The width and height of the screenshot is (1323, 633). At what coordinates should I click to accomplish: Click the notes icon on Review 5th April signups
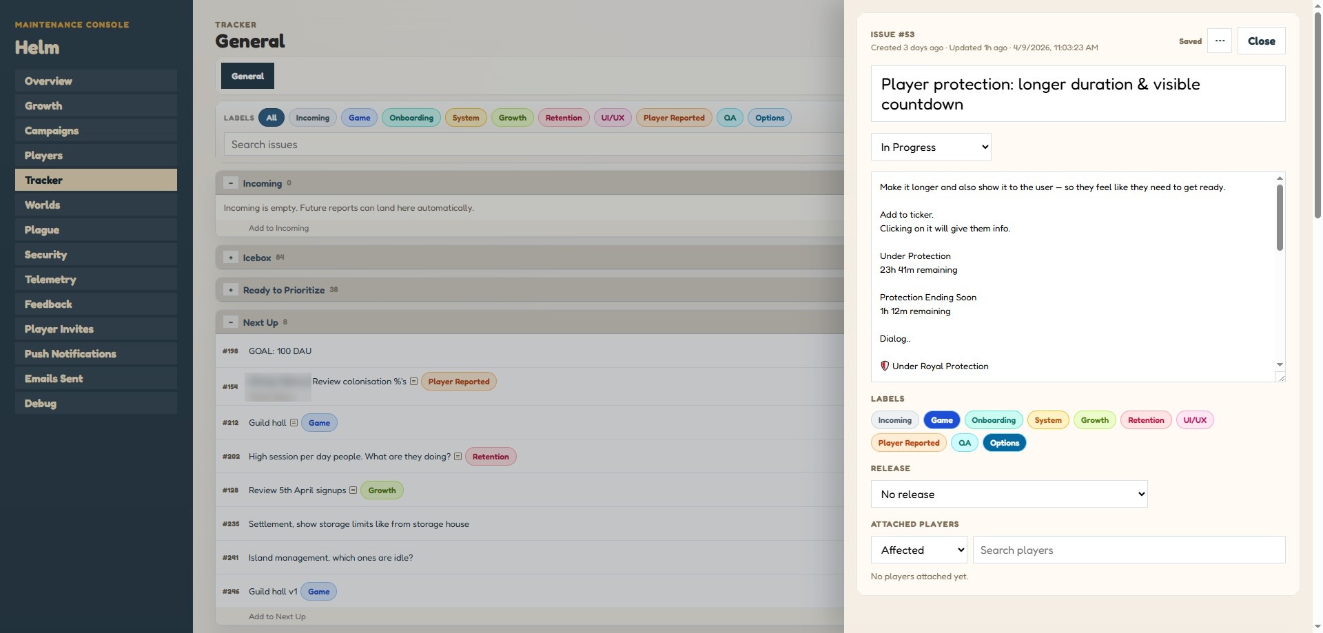click(x=353, y=490)
